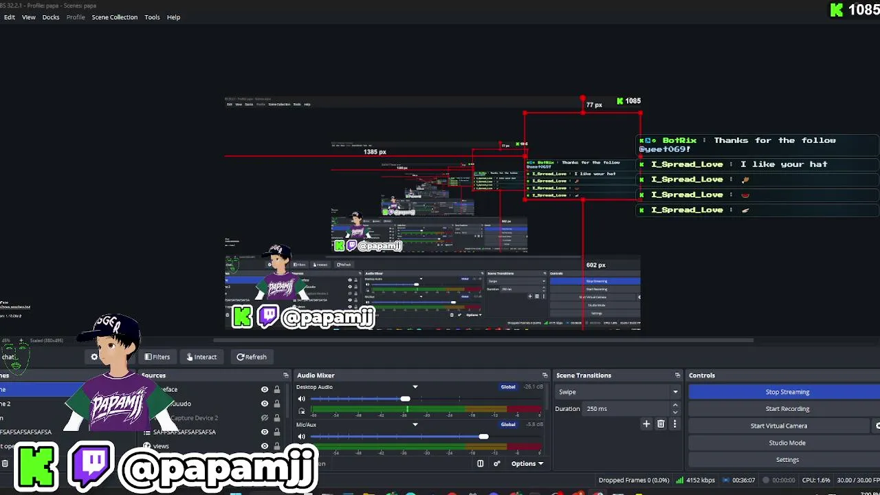Hide the top source in Sources list

tap(265, 390)
